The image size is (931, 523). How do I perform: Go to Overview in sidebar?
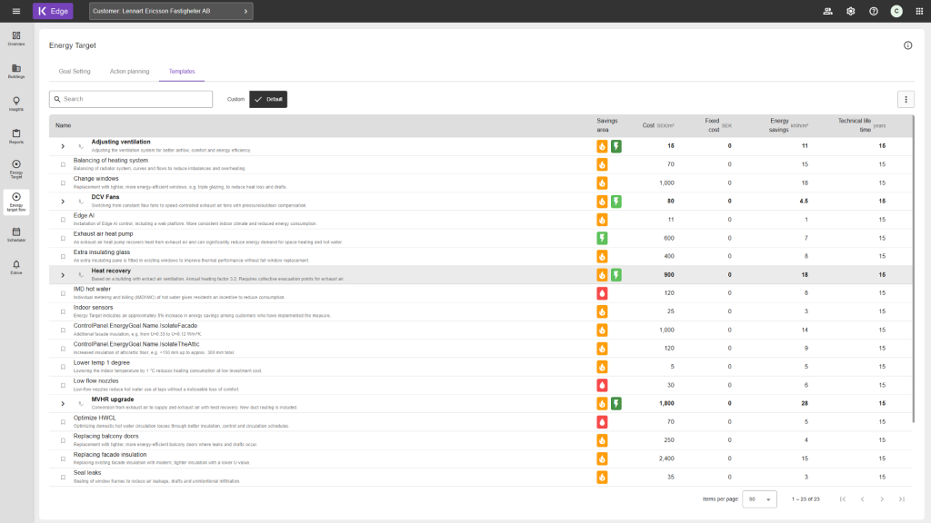pos(16,38)
